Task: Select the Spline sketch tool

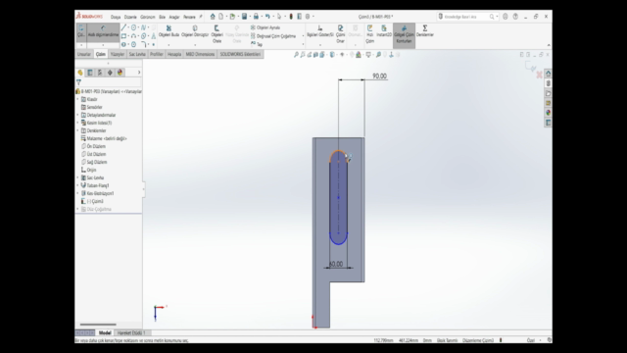Action: pos(143,27)
